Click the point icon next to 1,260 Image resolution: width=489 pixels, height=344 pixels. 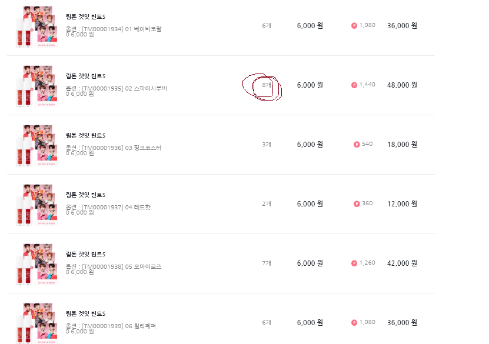[x=354, y=263]
